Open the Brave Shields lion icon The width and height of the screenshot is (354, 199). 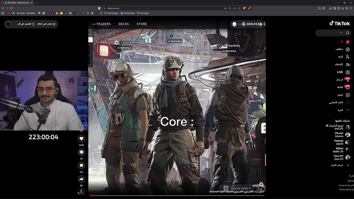(244, 8)
